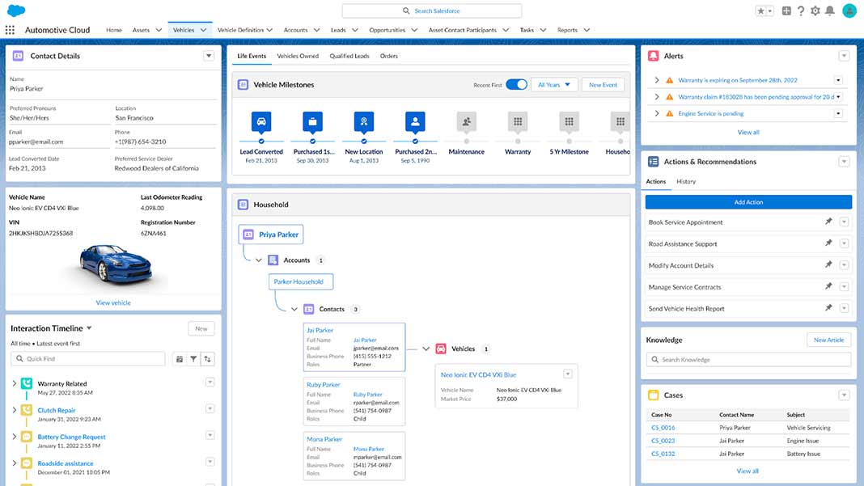Screen dimensions: 864x486
Task: Click the notifications bell icon
Action: (829, 11)
